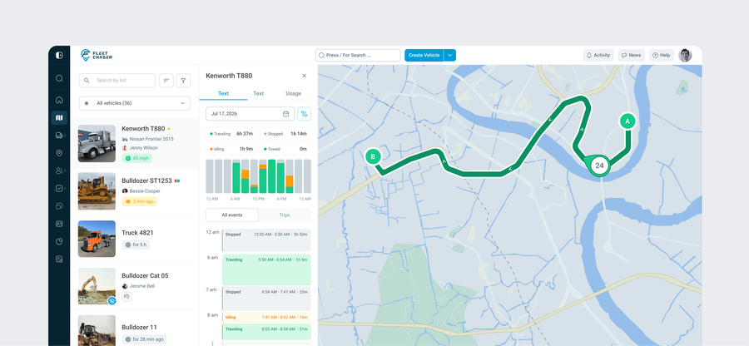Select Idling event 7:47 AM - 8:02 AM
This screenshot has height=346, width=749.
pos(266,317)
